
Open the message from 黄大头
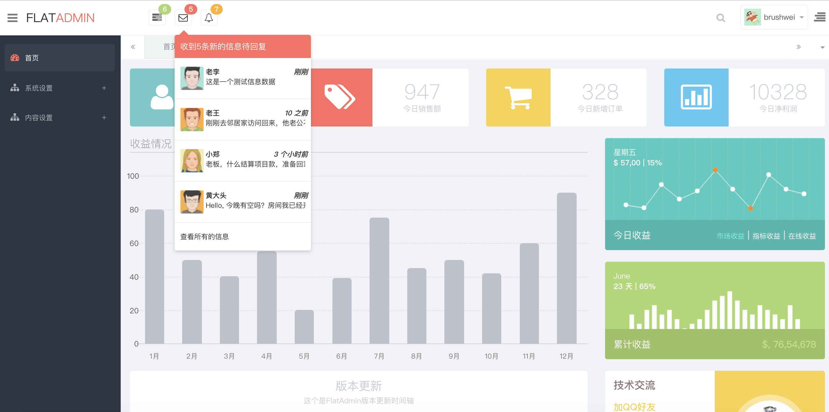243,202
